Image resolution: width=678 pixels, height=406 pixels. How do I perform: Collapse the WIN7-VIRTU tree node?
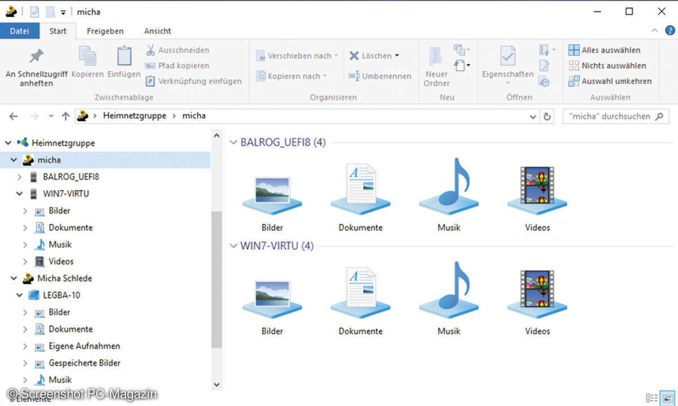click(19, 194)
